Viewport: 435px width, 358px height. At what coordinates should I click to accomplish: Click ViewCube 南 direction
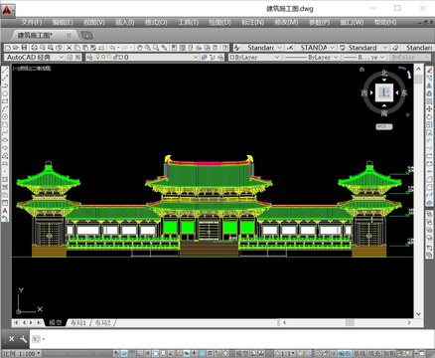pos(384,113)
